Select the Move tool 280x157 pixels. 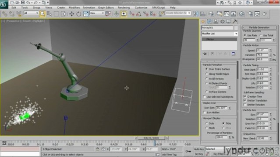click(72, 14)
